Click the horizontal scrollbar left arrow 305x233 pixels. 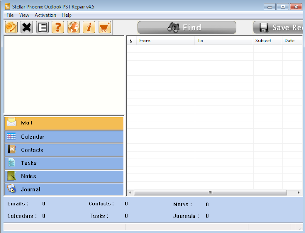(x=130, y=192)
